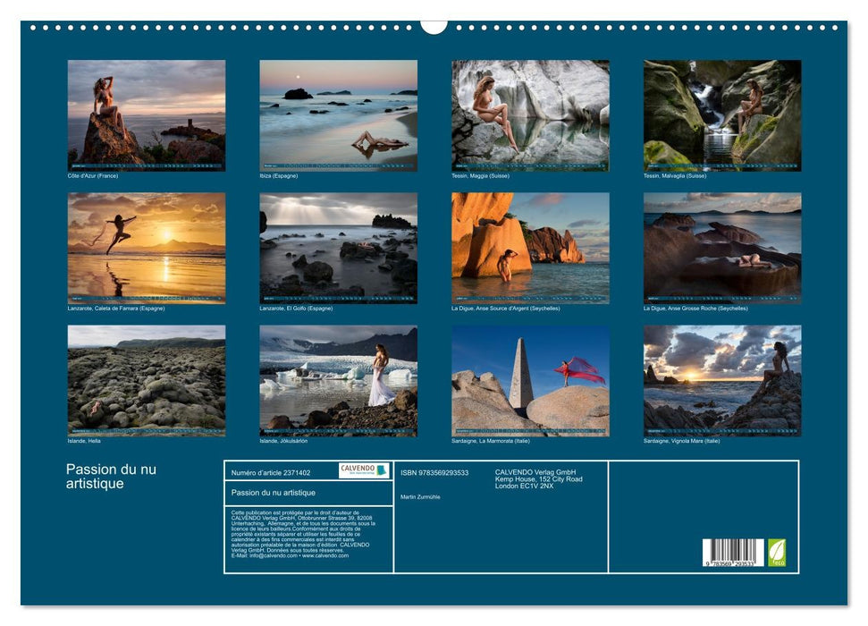Select the Tessin, Maggia (Suisse) photo

(530, 115)
